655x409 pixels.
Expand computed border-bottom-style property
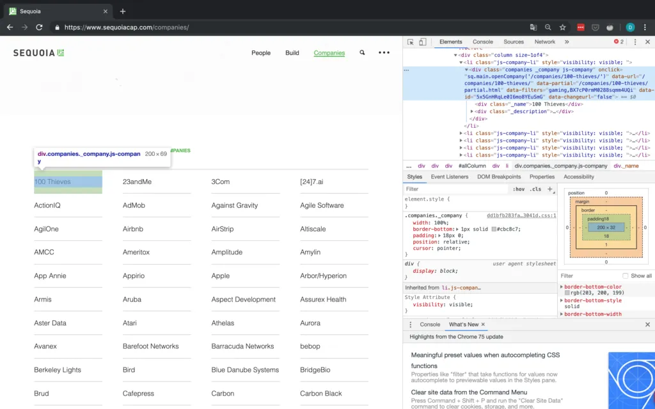(x=562, y=300)
